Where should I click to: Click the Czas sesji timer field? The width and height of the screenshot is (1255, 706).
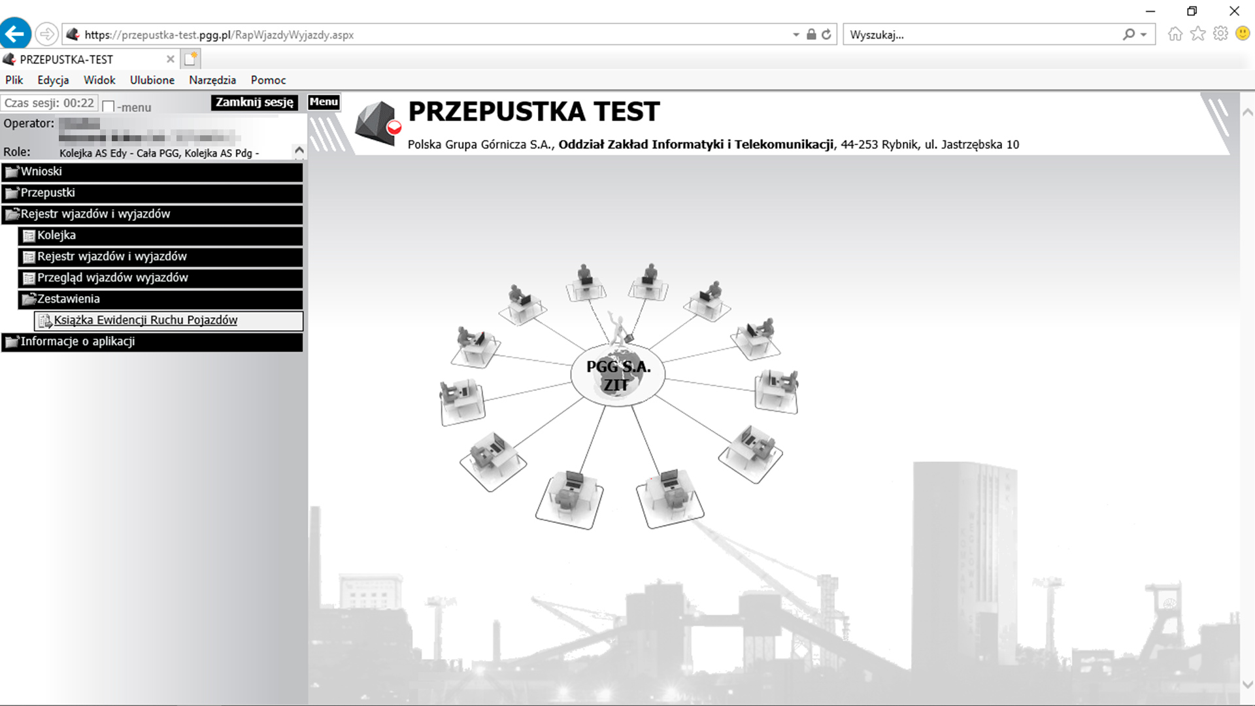[49, 103]
